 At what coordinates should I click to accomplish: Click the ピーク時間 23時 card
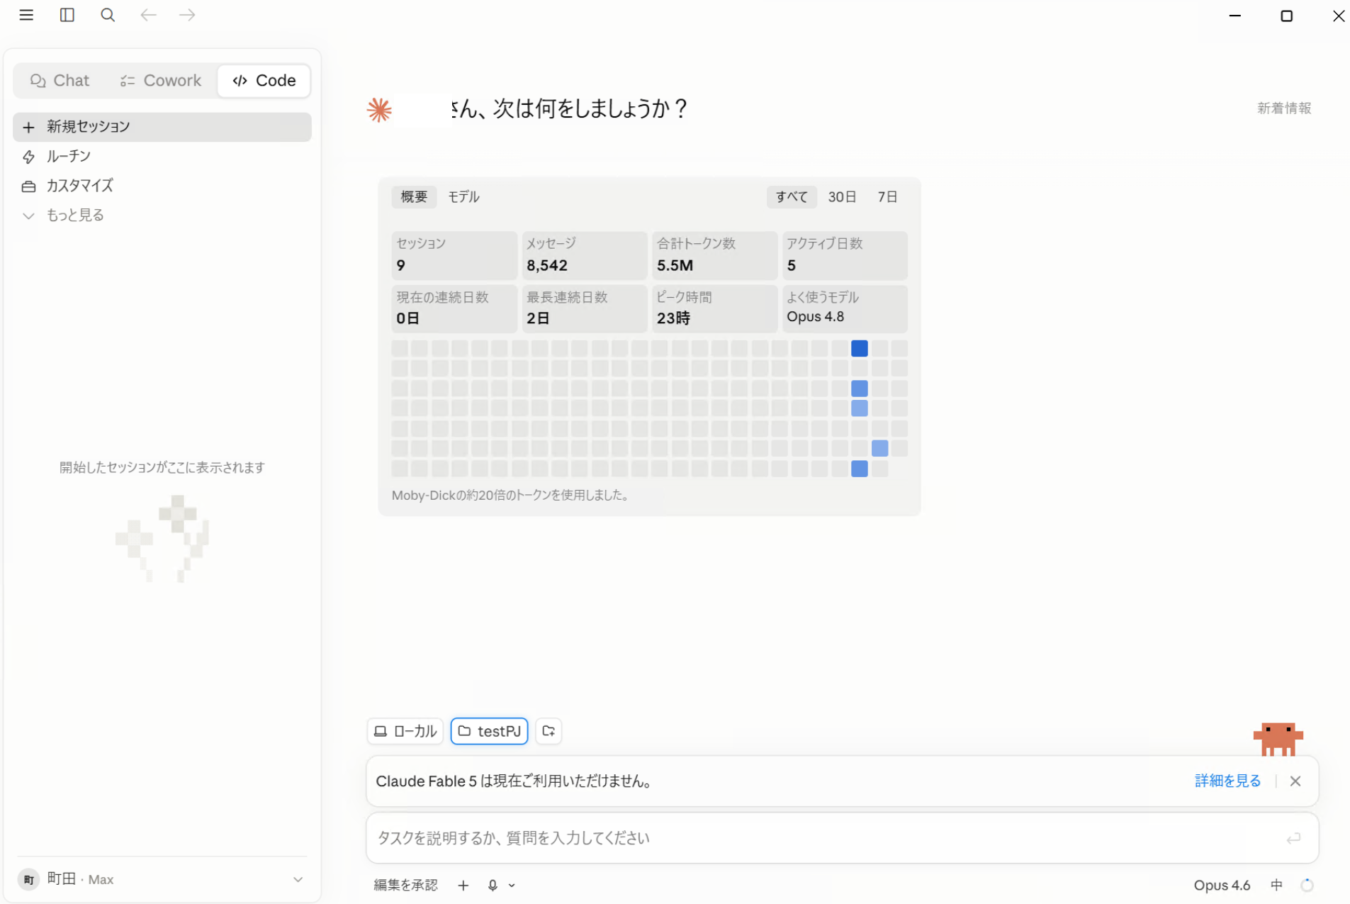click(x=715, y=308)
